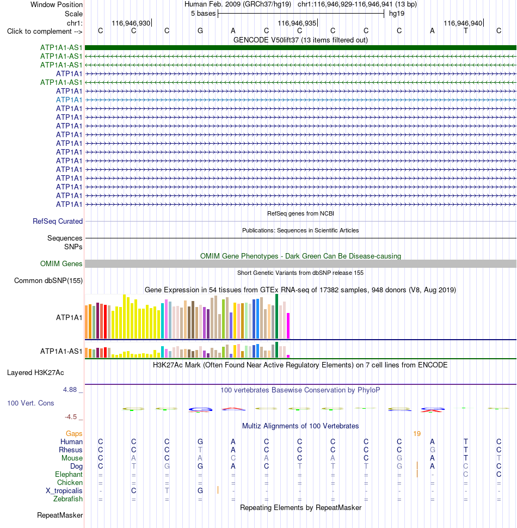Click the 'Layered H3K27Ac' track label

35,373
